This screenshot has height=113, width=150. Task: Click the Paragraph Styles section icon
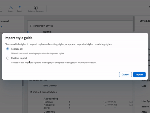(x=31, y=26)
